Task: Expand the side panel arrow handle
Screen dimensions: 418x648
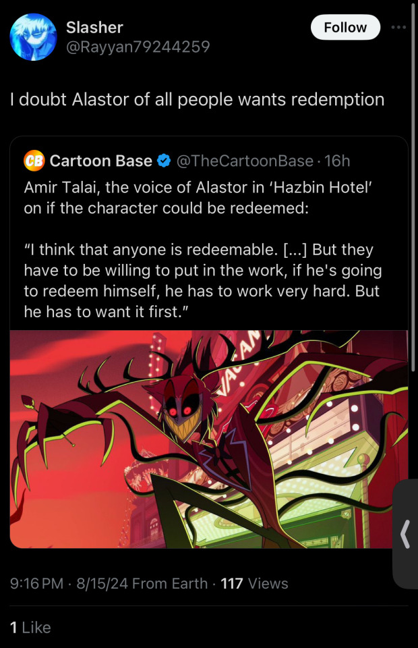Action: 405,534
